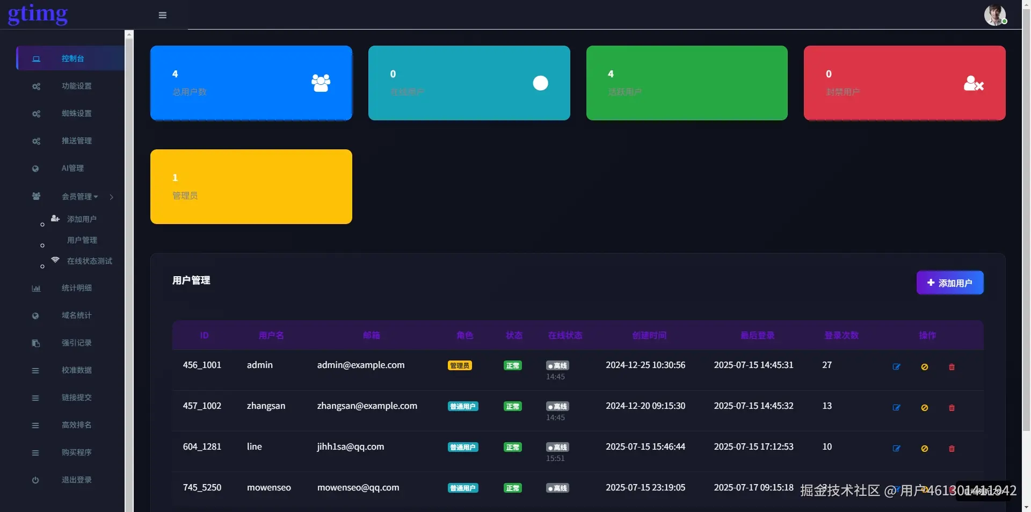Image resolution: width=1031 pixels, height=512 pixels.
Task: Open 高效排名 in sidebar
Action: (76, 425)
